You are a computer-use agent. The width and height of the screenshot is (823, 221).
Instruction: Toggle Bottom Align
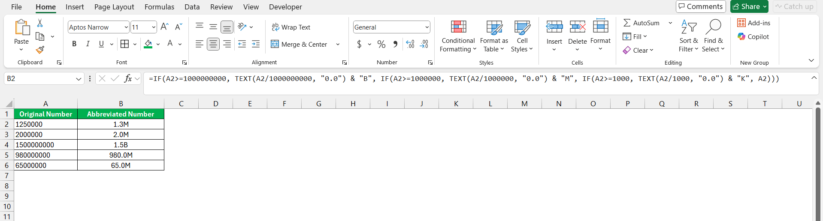pos(227,27)
